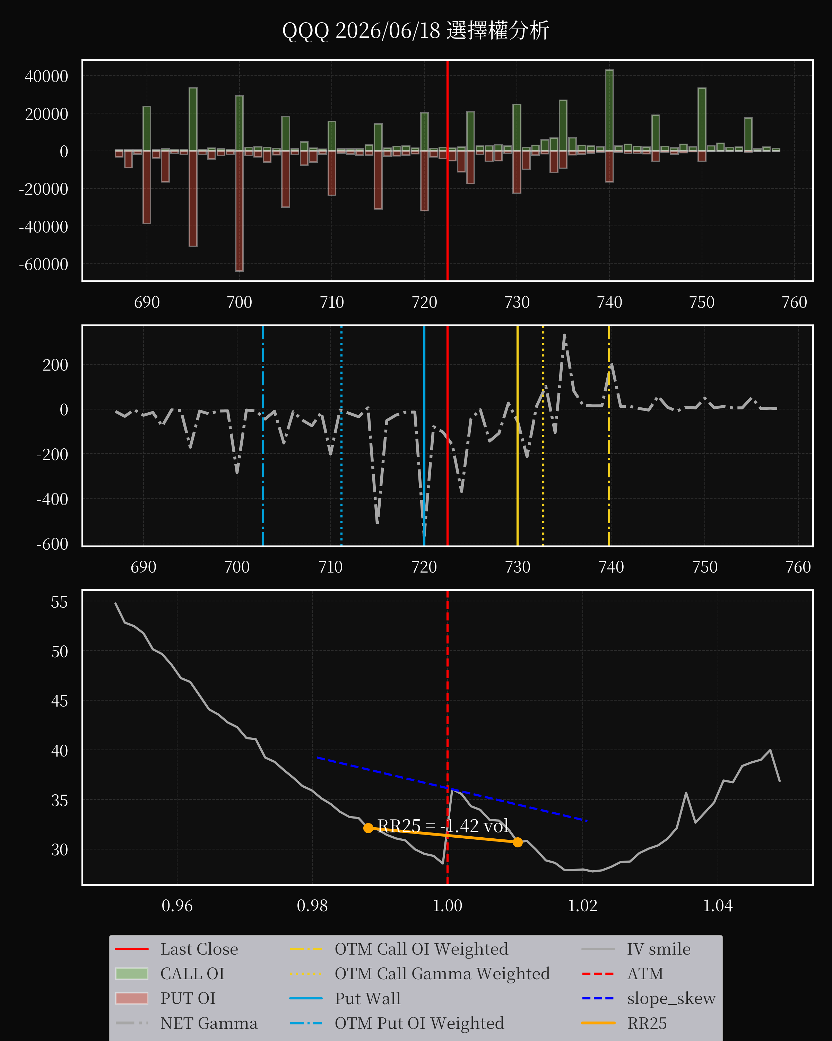
Task: Click the right orange RR25 endpoint marker
Action: (518, 842)
